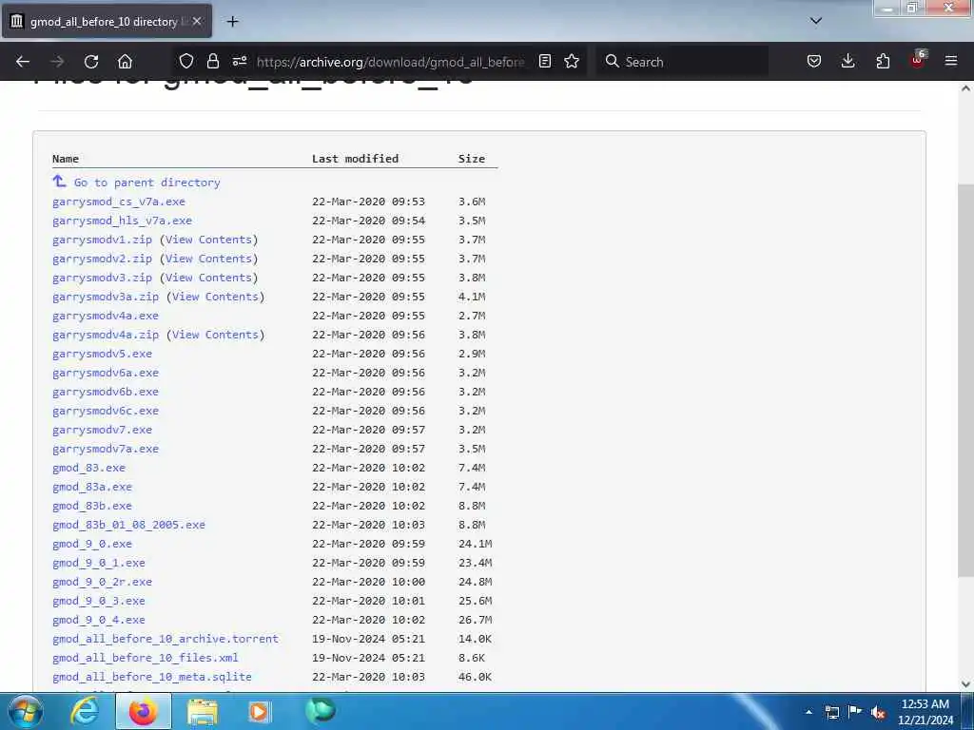Download garrysmod_cs_v7a.exe
The height and width of the screenshot is (730, 974).
119,202
